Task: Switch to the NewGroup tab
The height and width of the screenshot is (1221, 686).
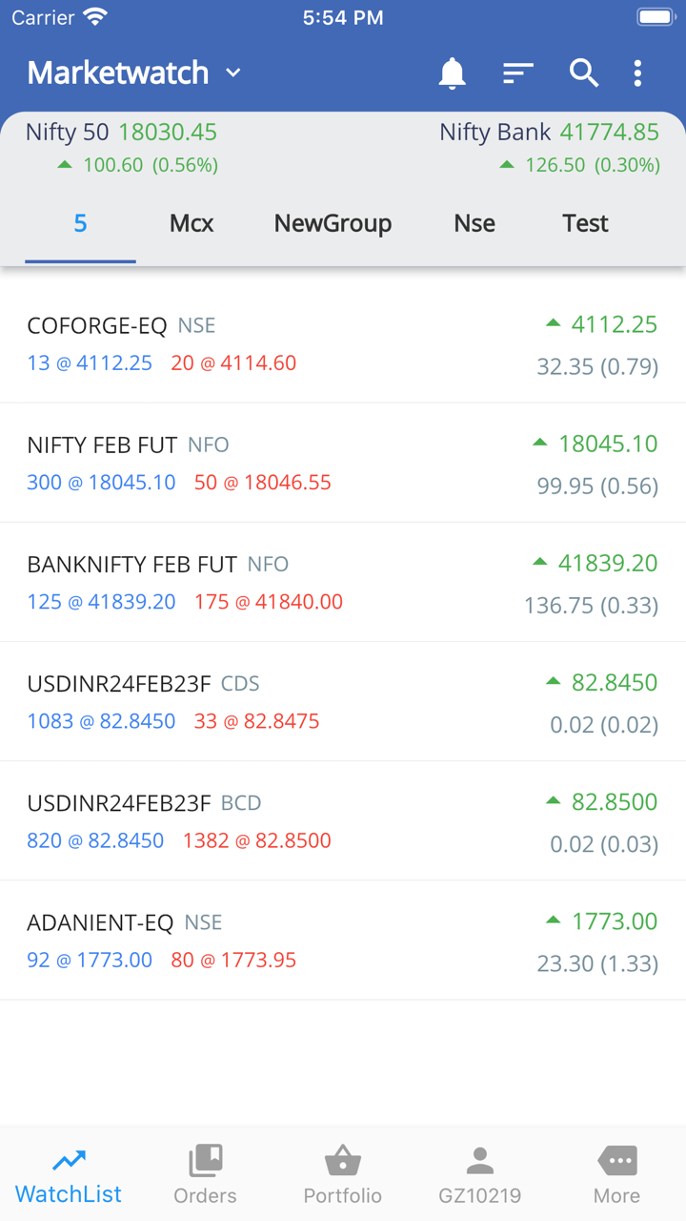Action: click(x=333, y=223)
